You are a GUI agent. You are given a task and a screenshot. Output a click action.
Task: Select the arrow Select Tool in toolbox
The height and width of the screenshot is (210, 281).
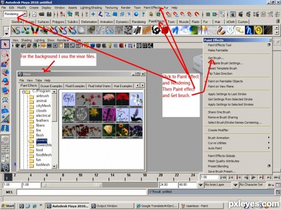tap(5, 44)
